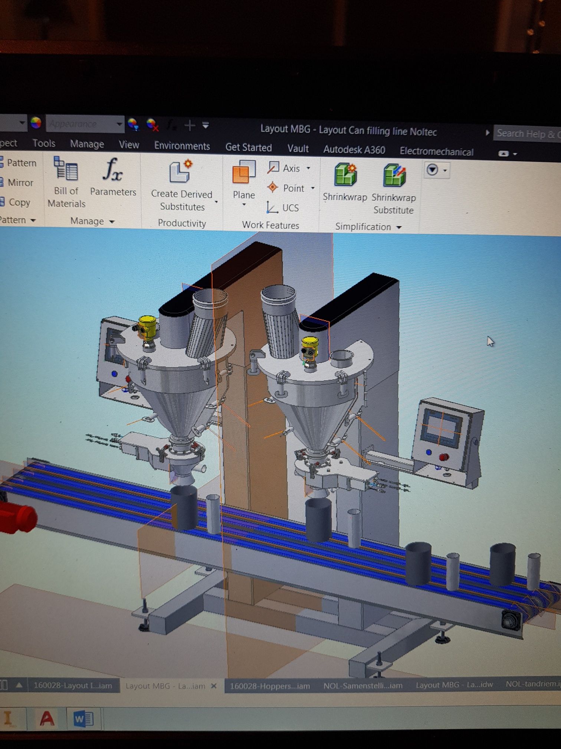Screen dimensions: 561x749
Task: Expand Create Derived Substitutes arrow
Action: pyautogui.click(x=216, y=202)
